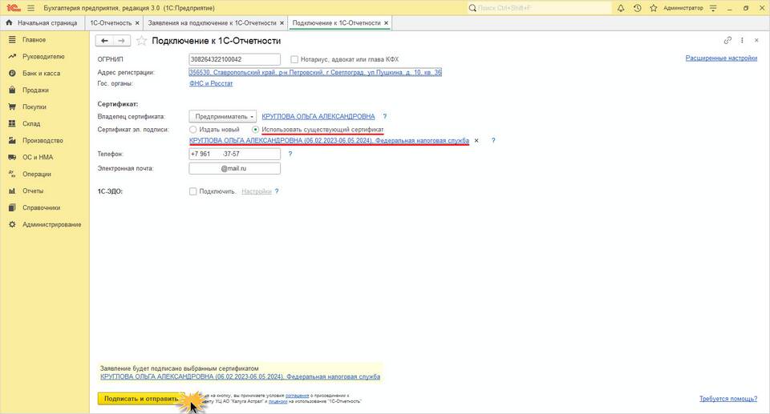
Task: Check the Нотариус, адвокат или глава КФХ box
Action: click(x=294, y=59)
